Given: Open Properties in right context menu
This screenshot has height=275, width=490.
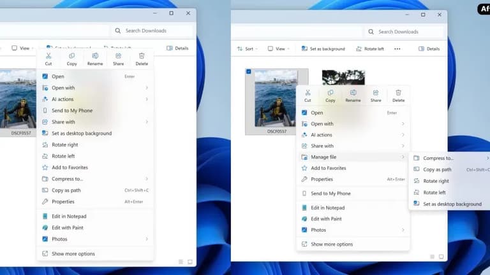Looking at the screenshot, I should [x=353, y=180].
